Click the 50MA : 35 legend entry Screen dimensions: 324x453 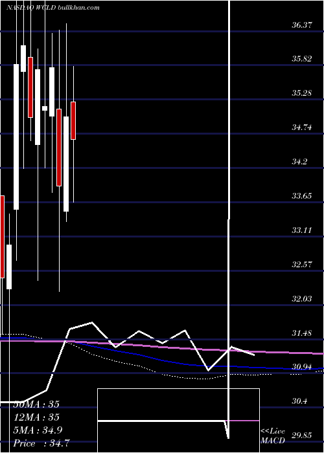click(36, 404)
